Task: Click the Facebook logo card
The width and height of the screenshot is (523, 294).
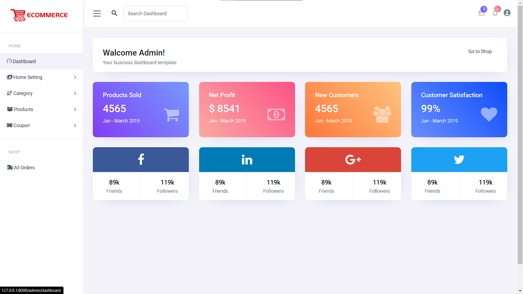Action: (141, 160)
